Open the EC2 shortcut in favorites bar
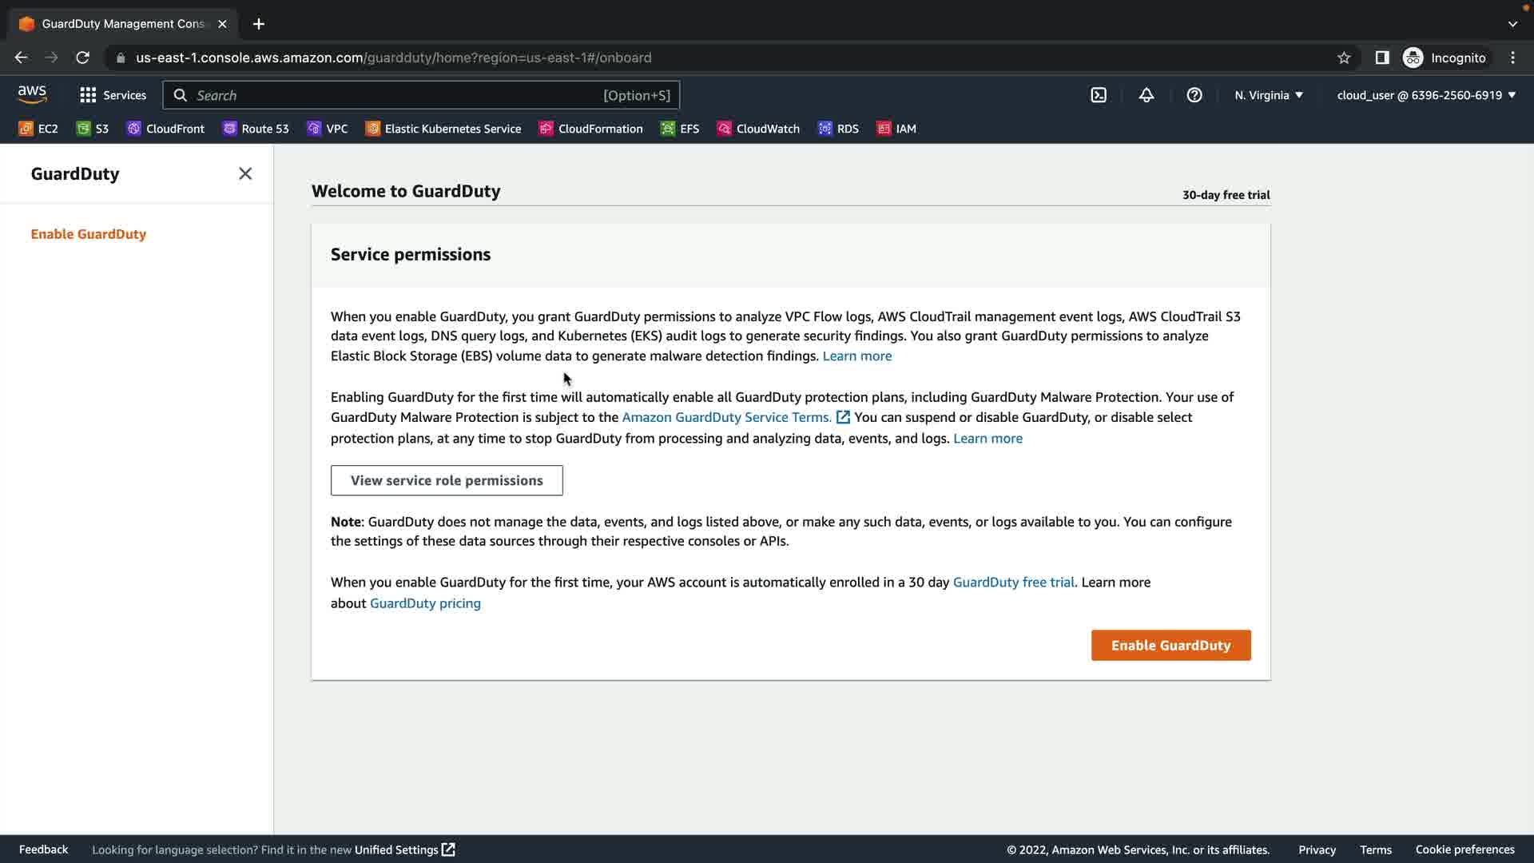This screenshot has height=863, width=1534. (x=38, y=129)
